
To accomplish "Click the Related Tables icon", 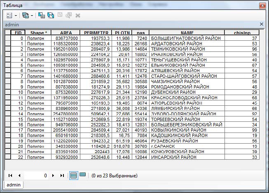I will (26, 15).
